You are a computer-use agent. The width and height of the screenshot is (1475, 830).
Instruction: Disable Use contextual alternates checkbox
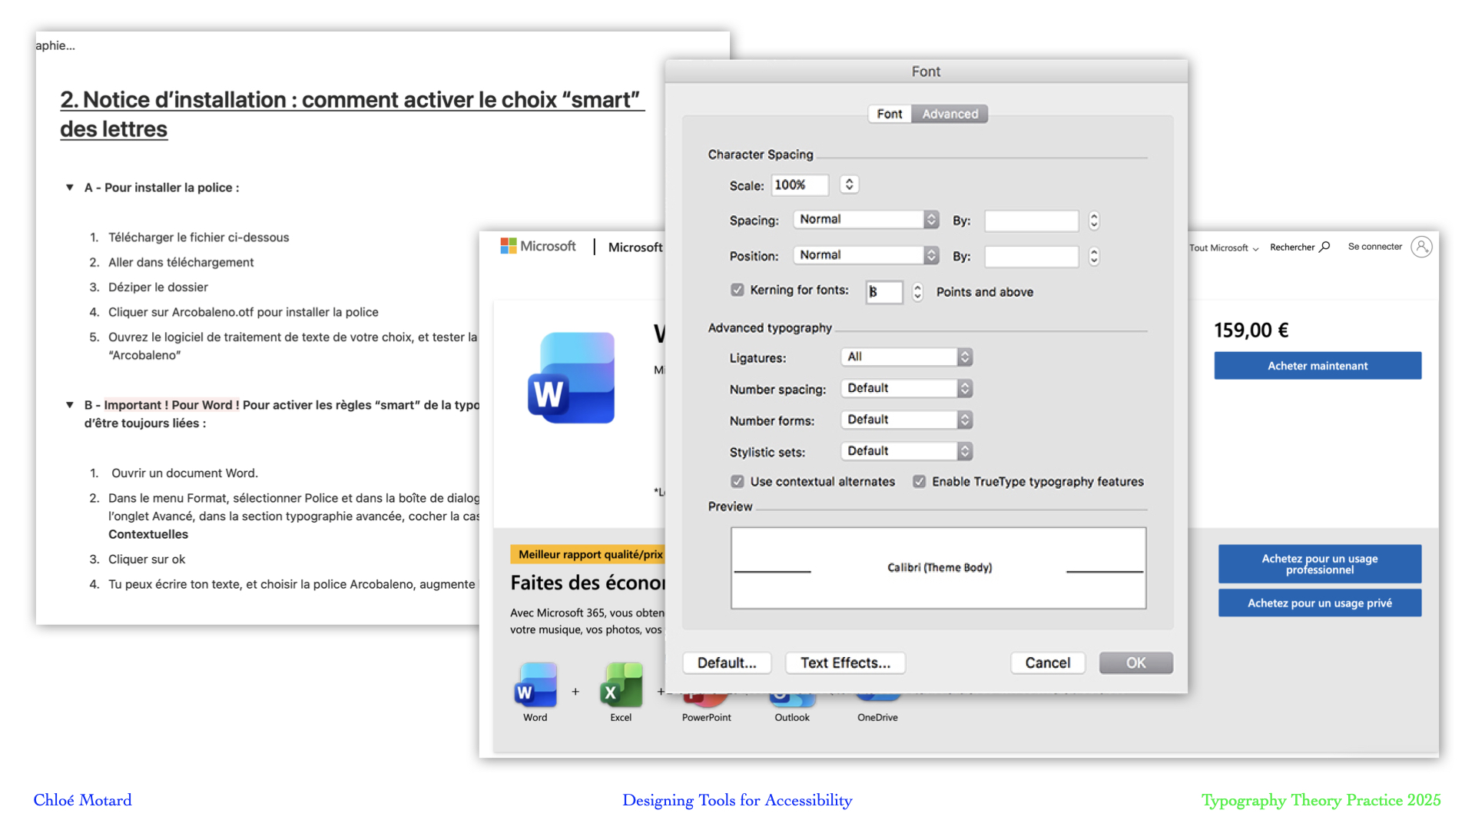coord(737,482)
